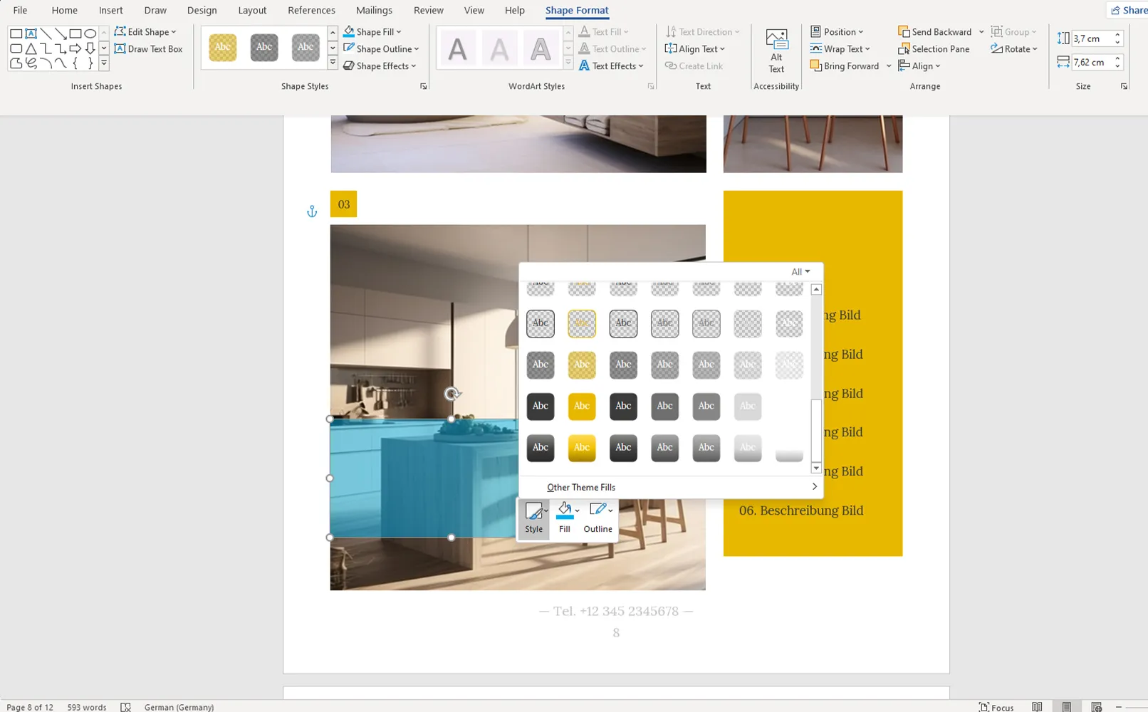The height and width of the screenshot is (712, 1148).
Task: Open Align dropdown in Arrange group
Action: coord(919,66)
